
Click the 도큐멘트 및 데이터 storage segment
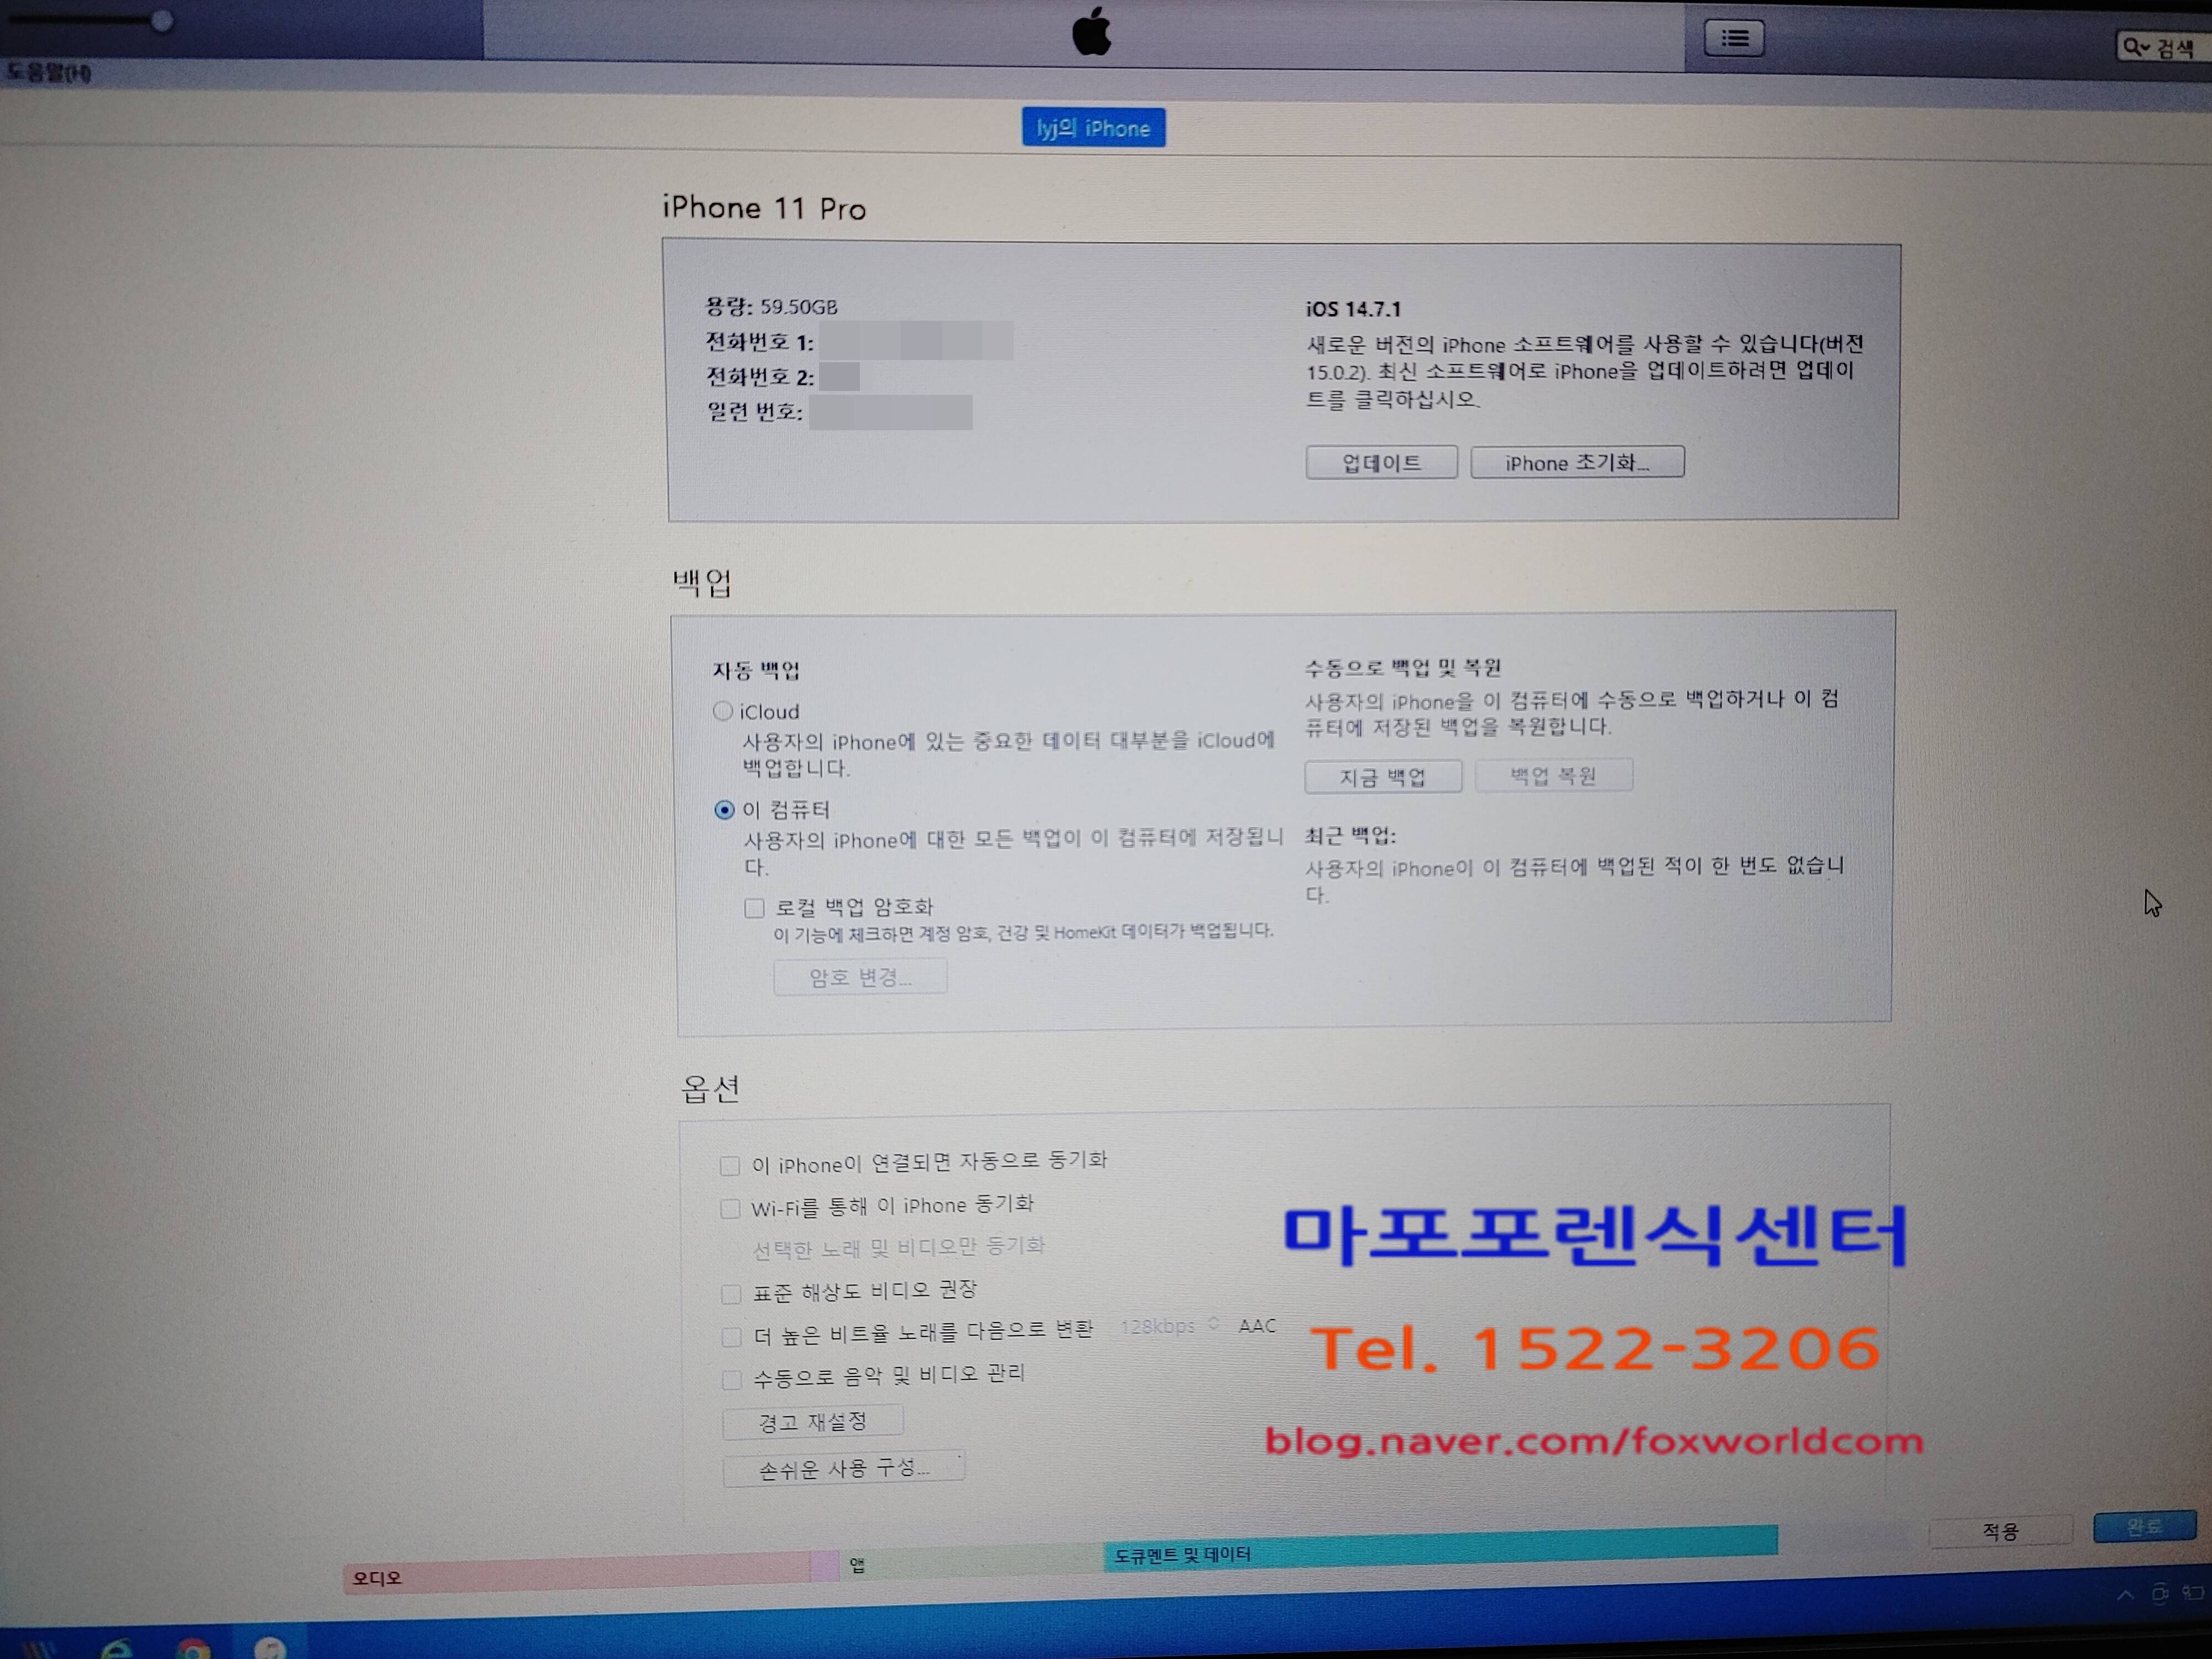(1441, 1548)
